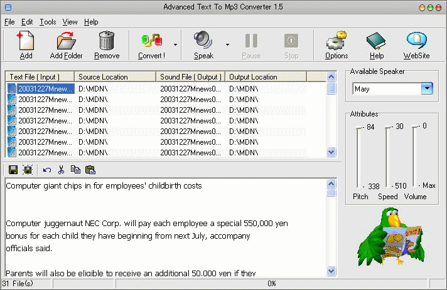Click the save floppy disk icon

[x=13, y=170]
